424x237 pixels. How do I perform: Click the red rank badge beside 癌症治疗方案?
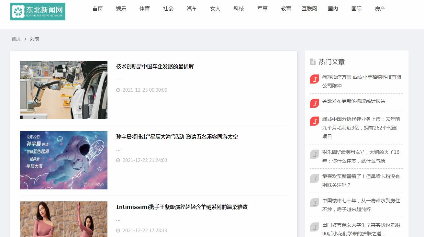pyautogui.click(x=315, y=79)
